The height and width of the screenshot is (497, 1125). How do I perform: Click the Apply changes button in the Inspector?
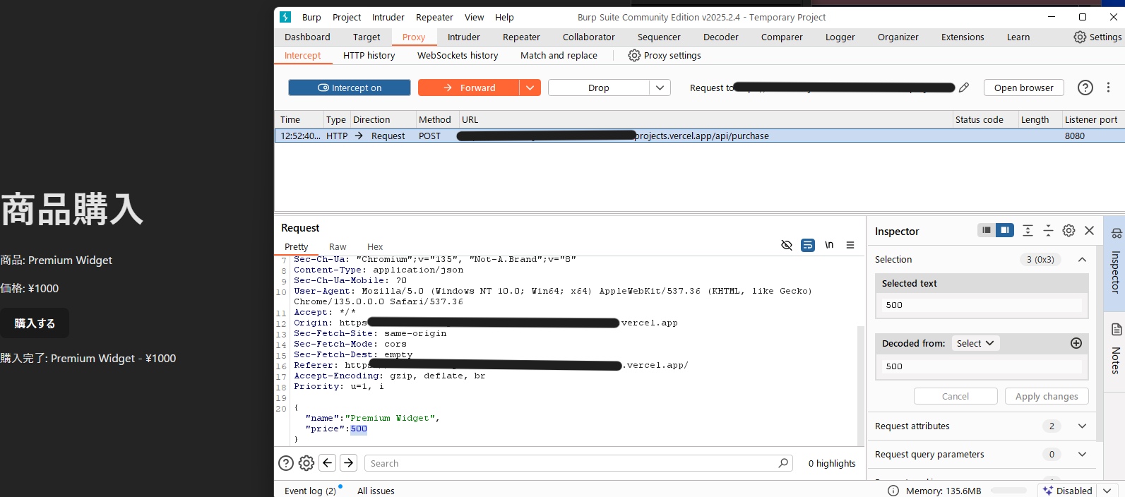tap(1047, 396)
